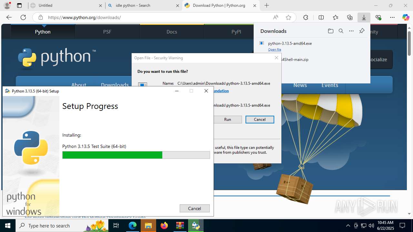Close the Open File Security Warning dialog
413x232 pixels.
pyautogui.click(x=276, y=58)
